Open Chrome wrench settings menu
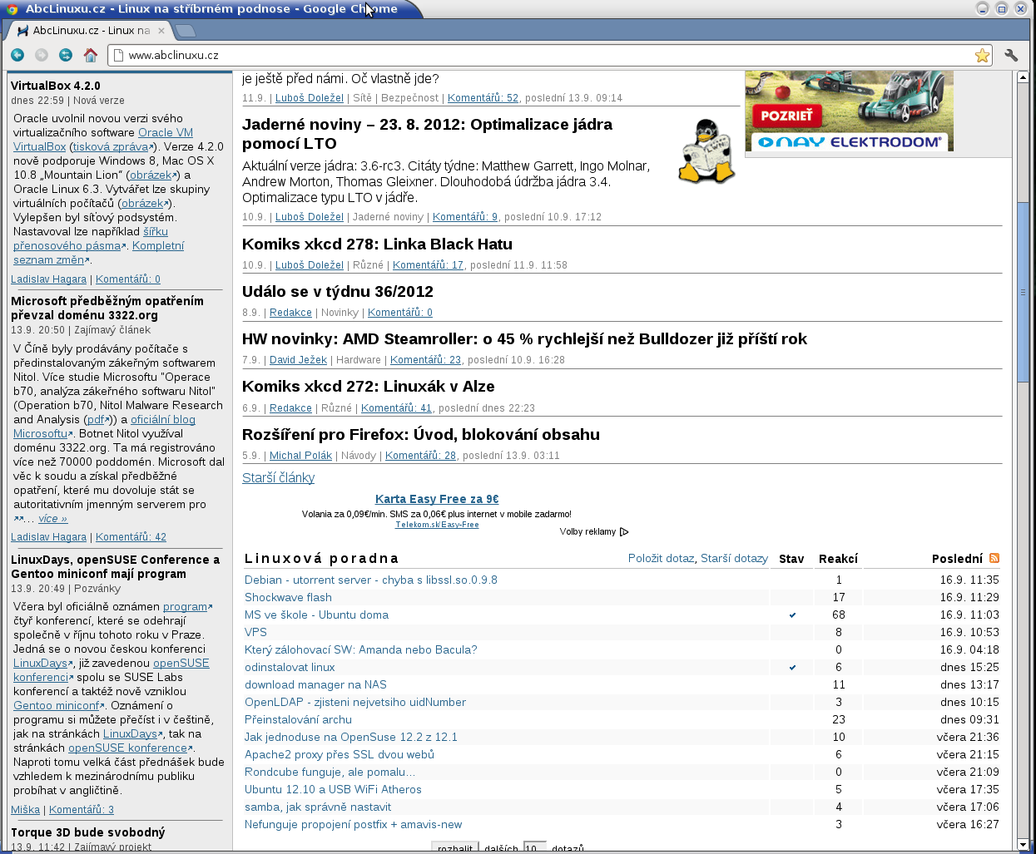Screen dimensions: 1036x854 tap(1011, 56)
